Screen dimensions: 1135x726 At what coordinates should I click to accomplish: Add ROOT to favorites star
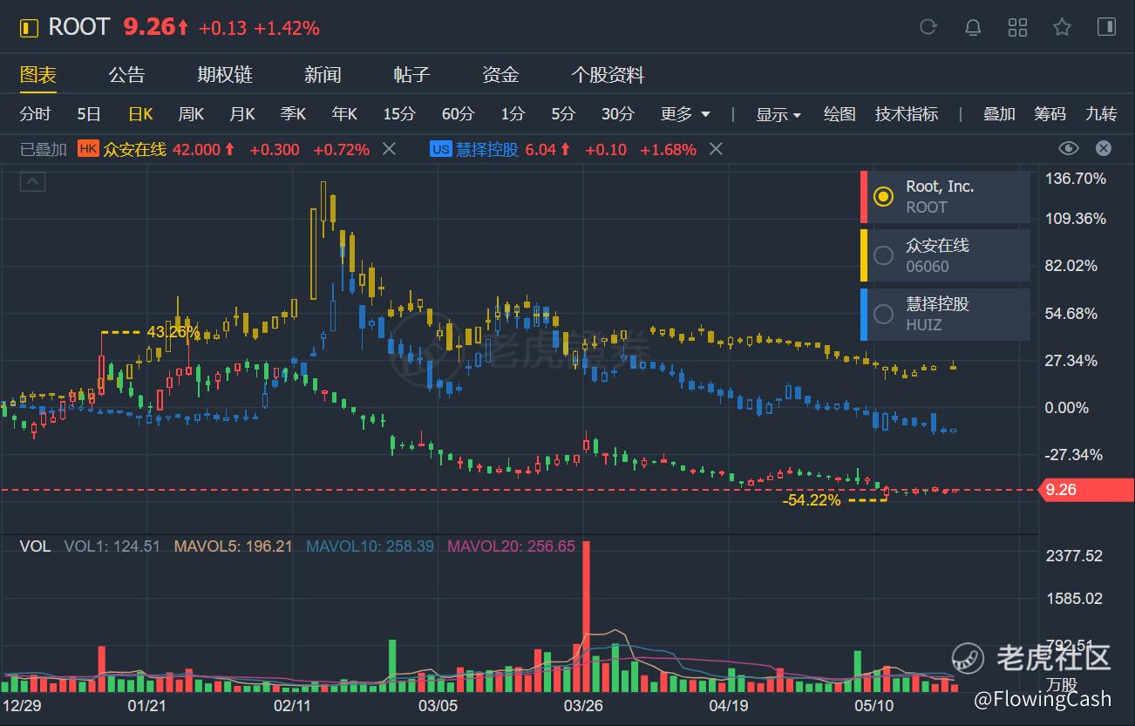[1062, 27]
